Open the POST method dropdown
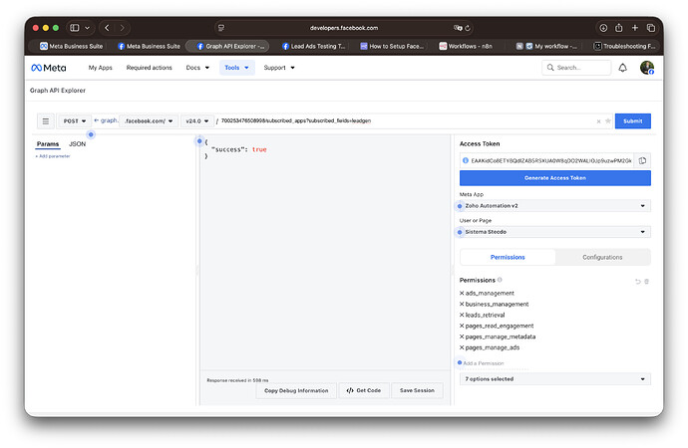The height and width of the screenshot is (448, 688). coord(75,120)
